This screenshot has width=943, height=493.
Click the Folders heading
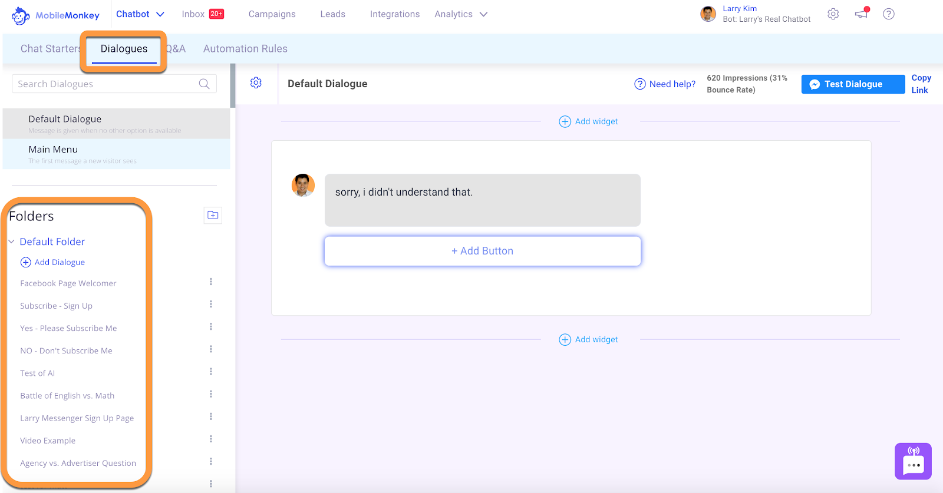point(31,216)
